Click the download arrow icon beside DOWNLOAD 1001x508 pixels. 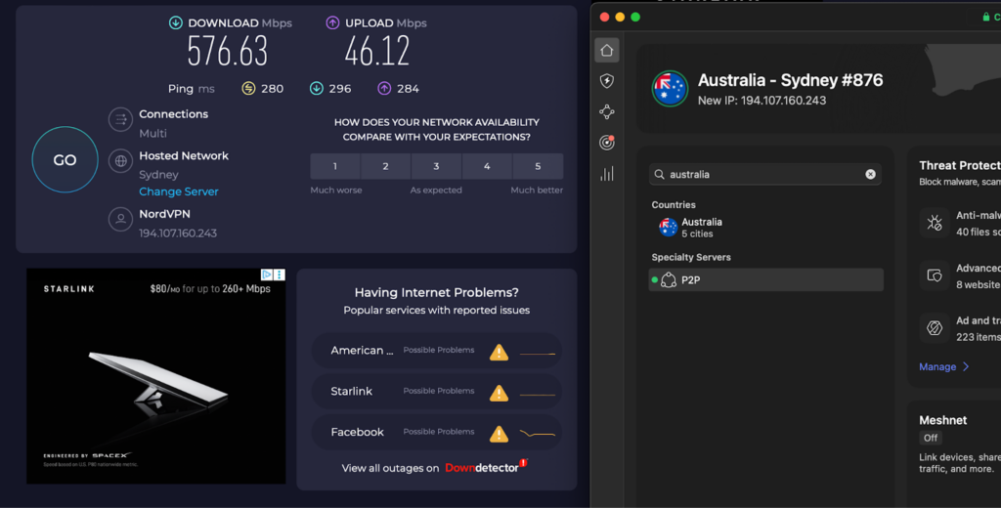click(176, 23)
